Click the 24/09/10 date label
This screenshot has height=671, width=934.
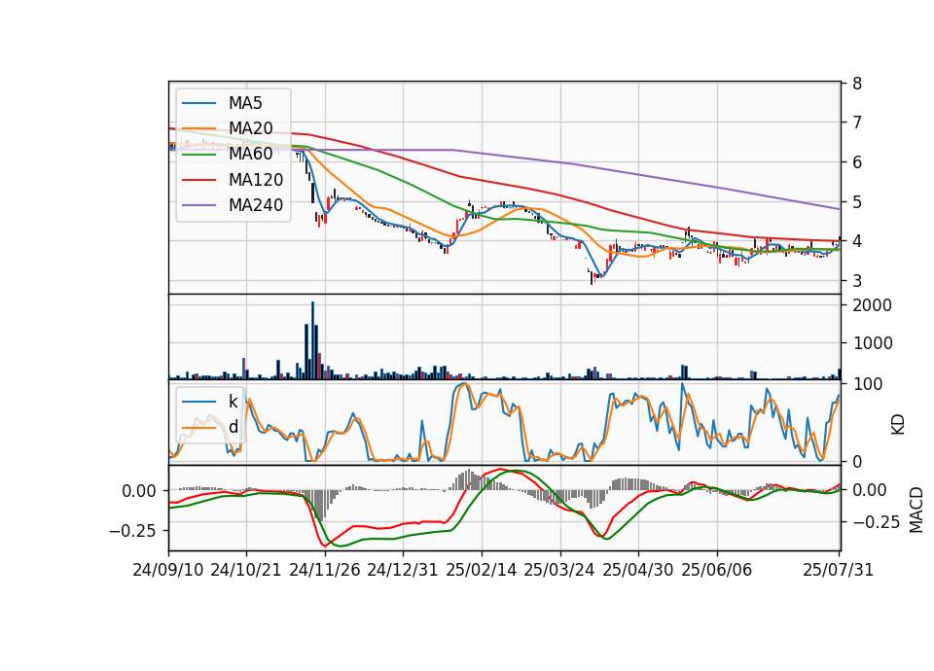[168, 570]
